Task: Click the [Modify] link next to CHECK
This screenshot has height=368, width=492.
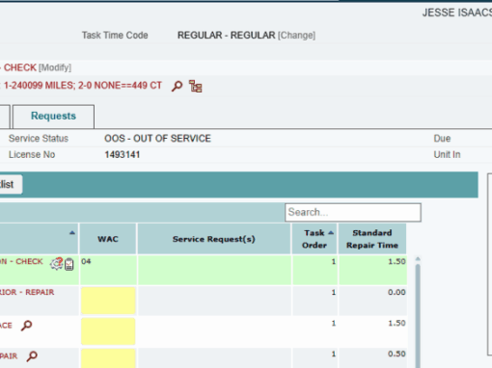Action: pos(55,67)
